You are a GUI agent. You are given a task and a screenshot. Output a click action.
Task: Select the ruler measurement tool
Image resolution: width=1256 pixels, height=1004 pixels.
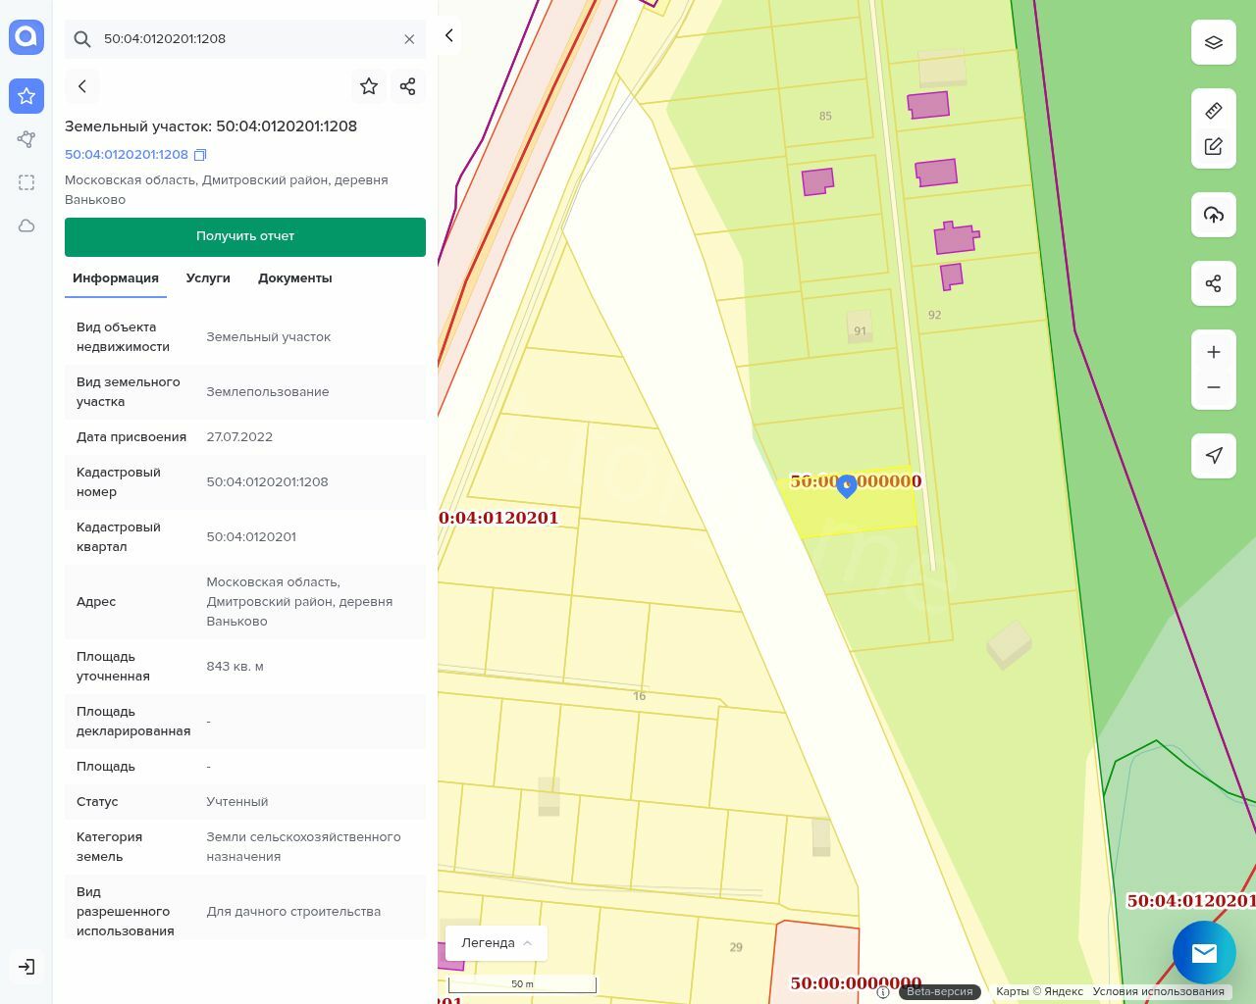[x=1213, y=111]
